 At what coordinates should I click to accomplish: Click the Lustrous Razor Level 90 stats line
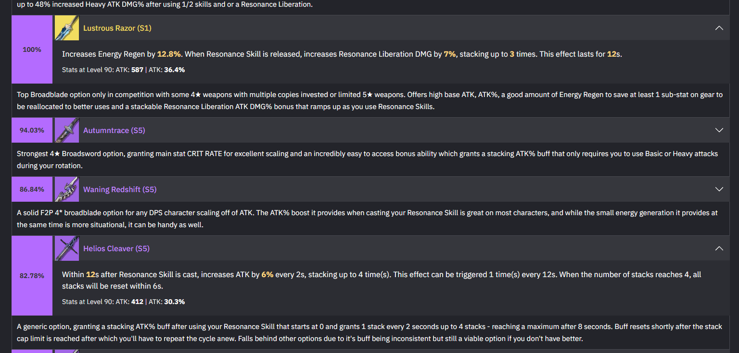click(124, 70)
